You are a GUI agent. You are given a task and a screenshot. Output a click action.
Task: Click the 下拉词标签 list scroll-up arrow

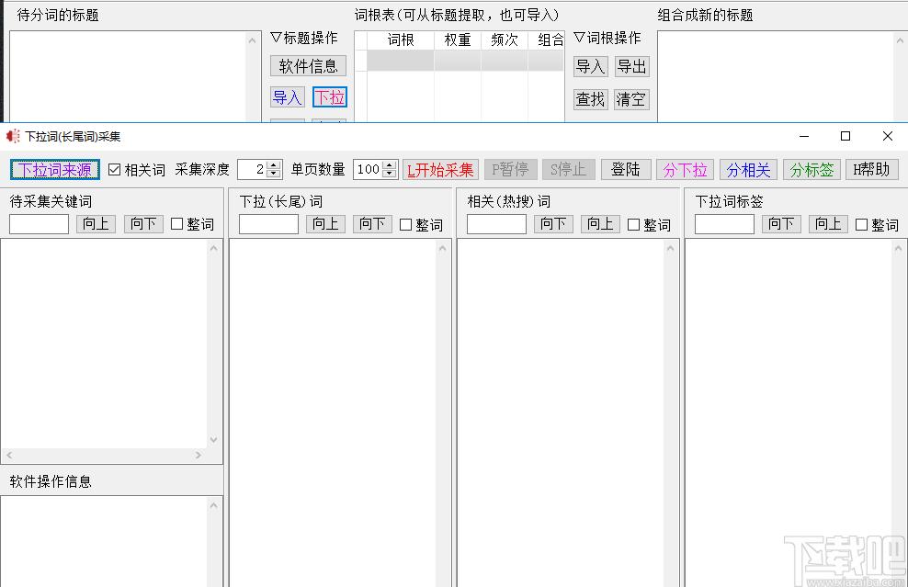(899, 248)
